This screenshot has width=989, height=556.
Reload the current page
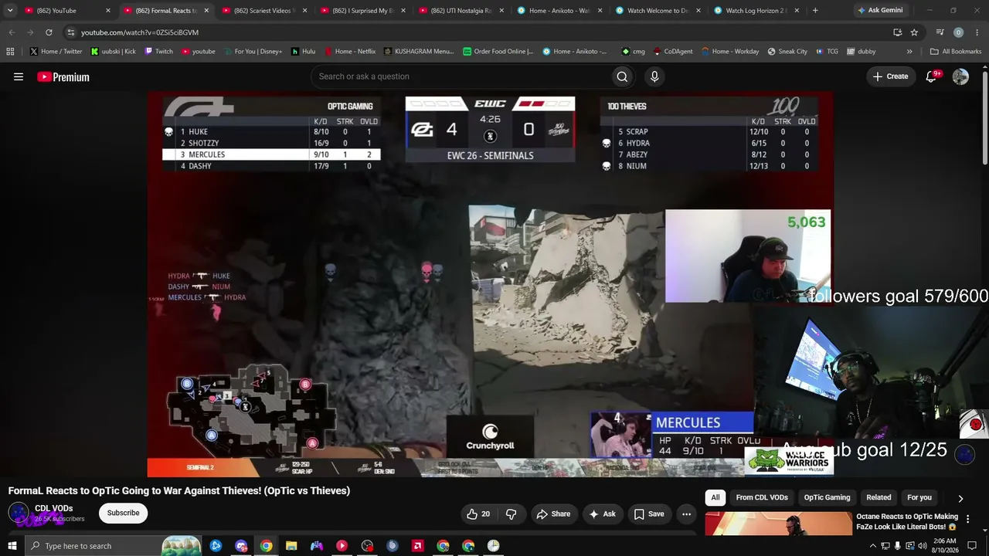(49, 32)
